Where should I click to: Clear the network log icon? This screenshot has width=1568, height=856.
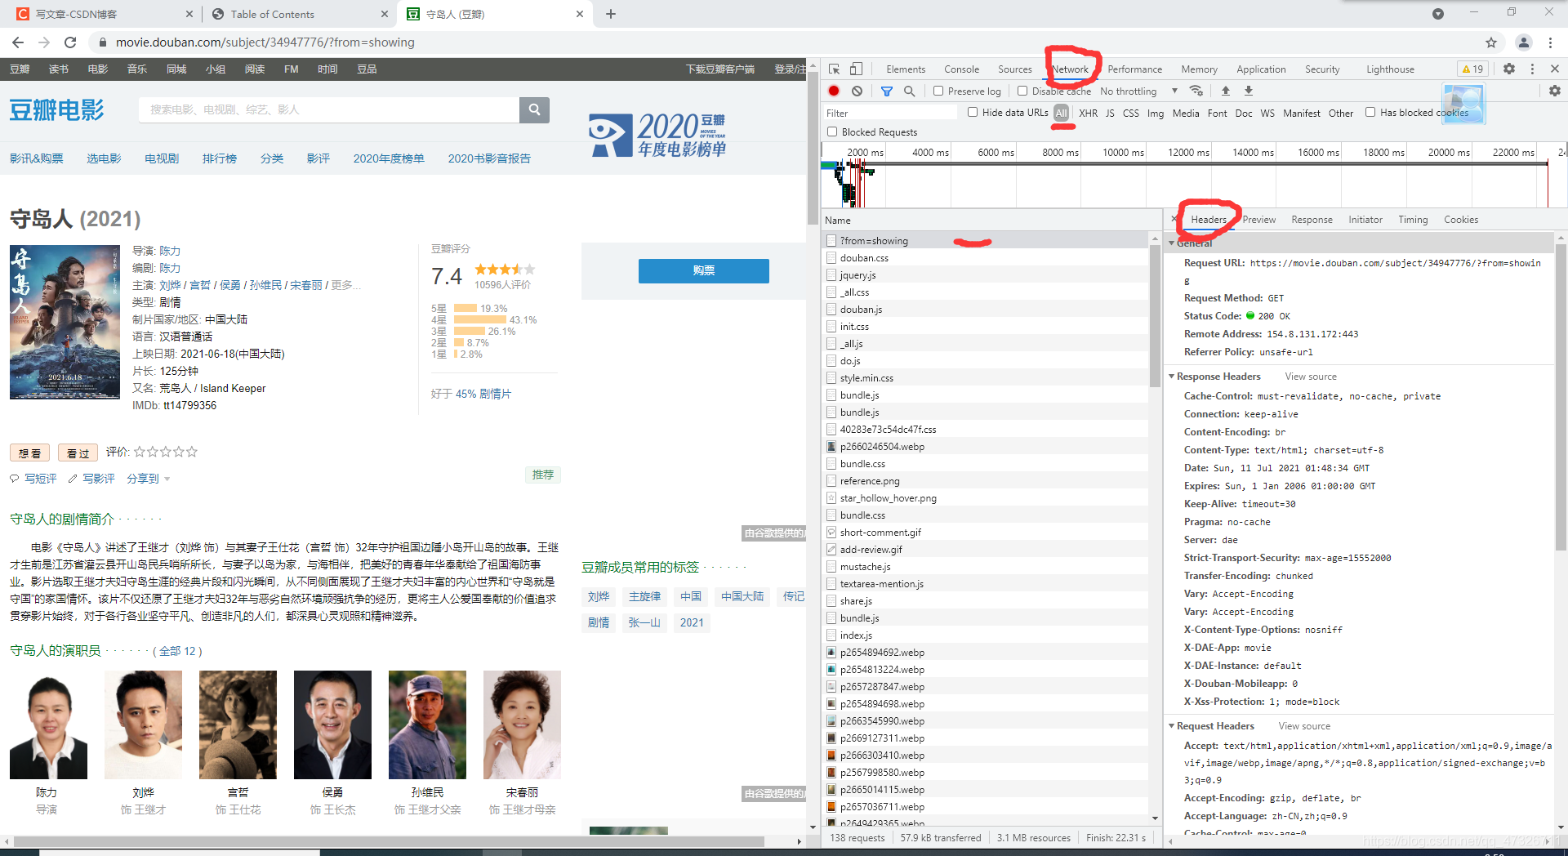(857, 91)
